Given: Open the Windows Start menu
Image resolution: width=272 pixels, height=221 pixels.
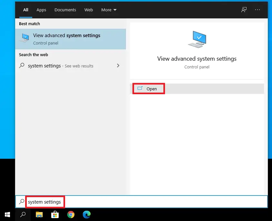Looking at the screenshot, I should point(7,215).
